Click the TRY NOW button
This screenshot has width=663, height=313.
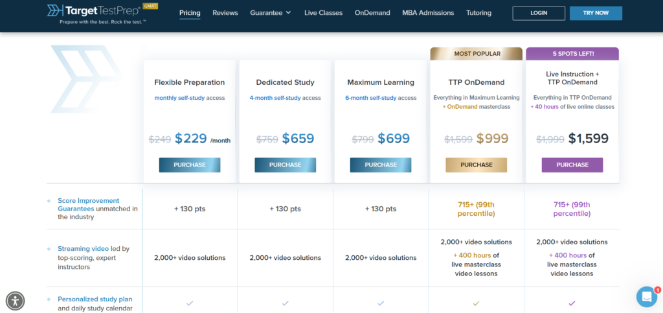pyautogui.click(x=596, y=13)
